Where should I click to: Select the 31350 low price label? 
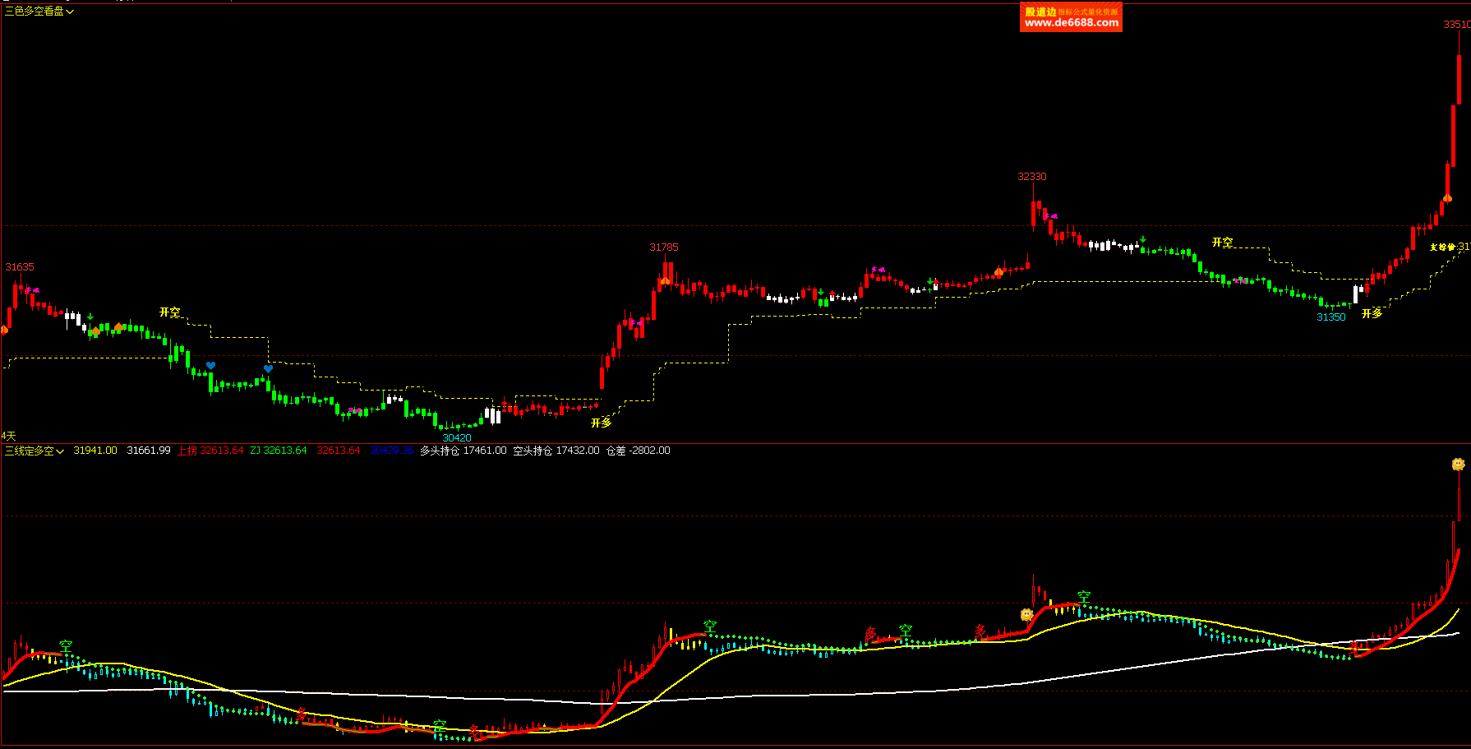point(1330,317)
